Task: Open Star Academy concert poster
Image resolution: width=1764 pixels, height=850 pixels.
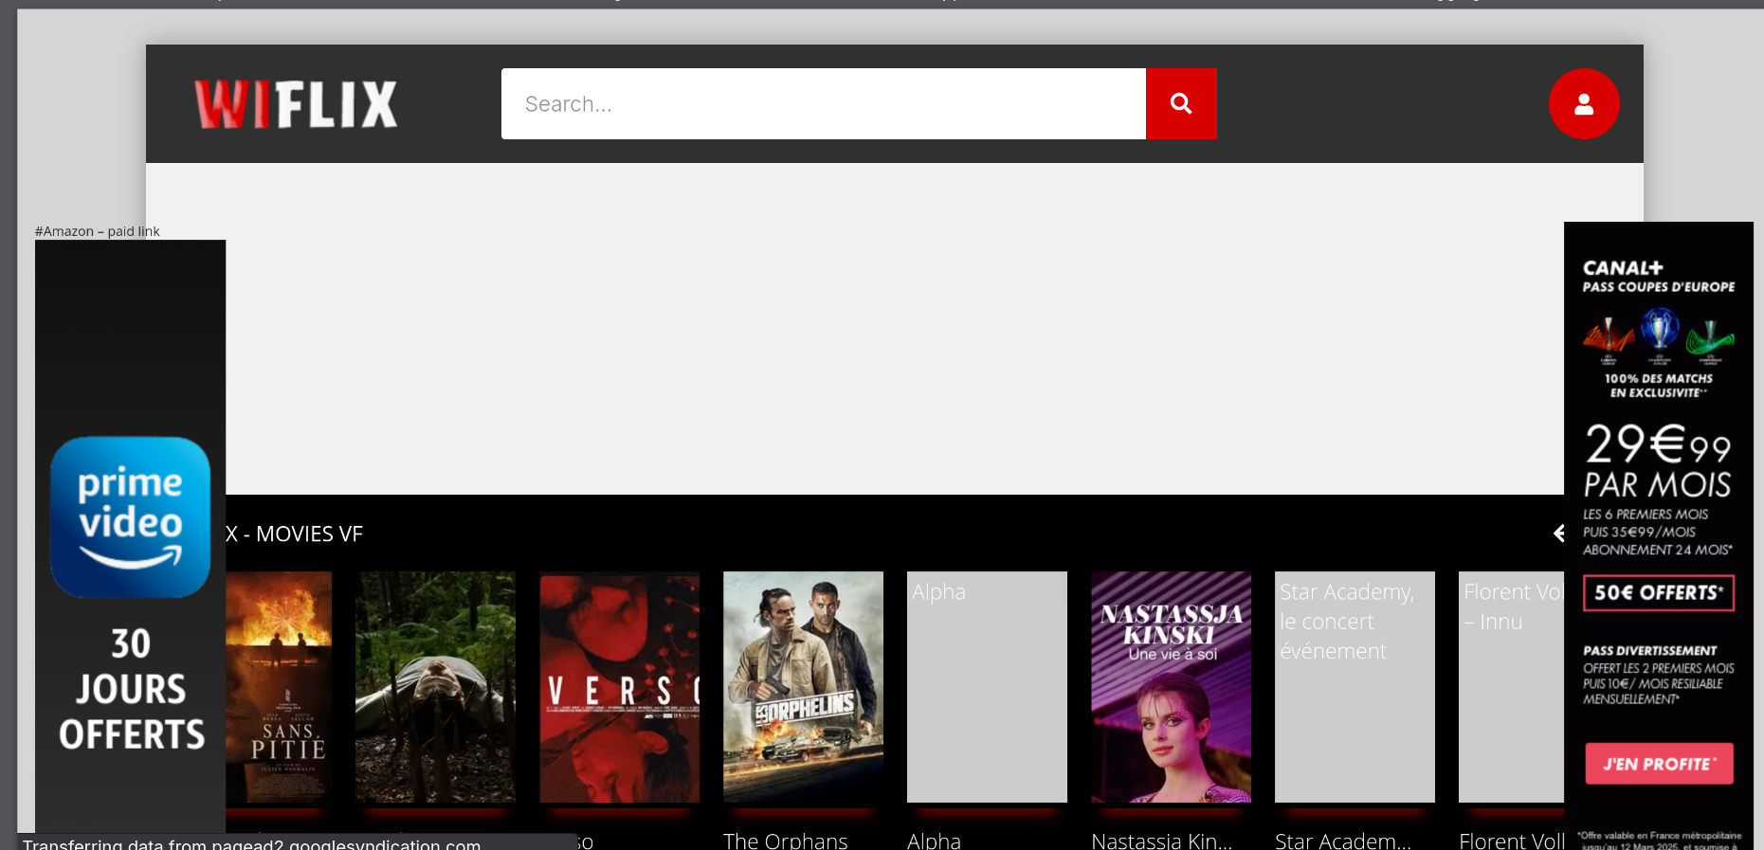Action: click(x=1355, y=687)
